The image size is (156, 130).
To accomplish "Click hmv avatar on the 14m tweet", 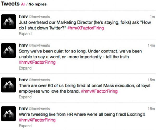I will click(8, 50).
